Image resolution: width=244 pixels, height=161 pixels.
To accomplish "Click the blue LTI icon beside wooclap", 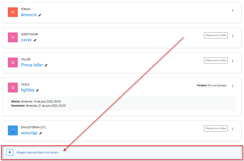I will click(13, 130).
